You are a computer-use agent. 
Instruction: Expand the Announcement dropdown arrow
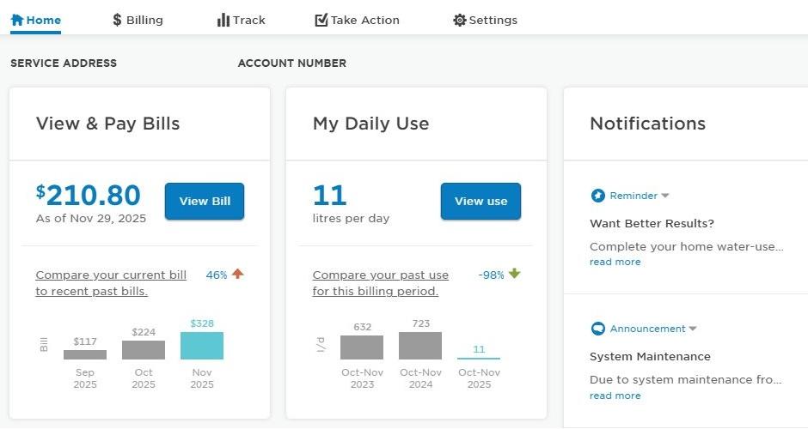click(x=693, y=329)
